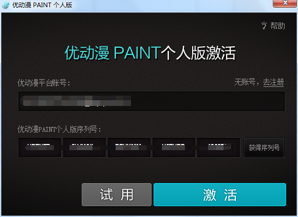Select the second serial number box
The image size is (298, 217).
(85, 148)
